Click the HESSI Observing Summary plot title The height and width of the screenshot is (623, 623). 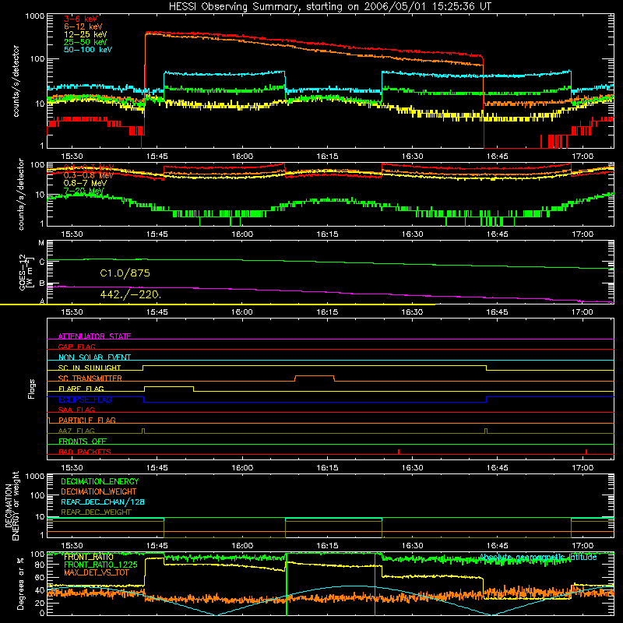(x=330, y=7)
